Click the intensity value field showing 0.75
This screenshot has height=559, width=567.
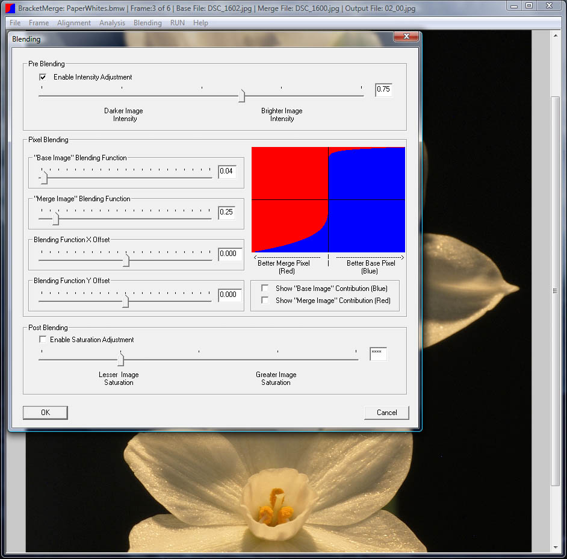(383, 89)
